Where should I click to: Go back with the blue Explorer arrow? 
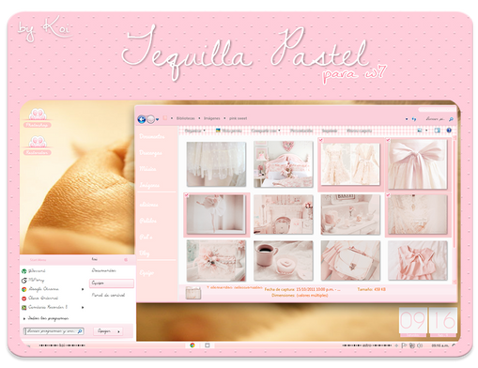142,119
